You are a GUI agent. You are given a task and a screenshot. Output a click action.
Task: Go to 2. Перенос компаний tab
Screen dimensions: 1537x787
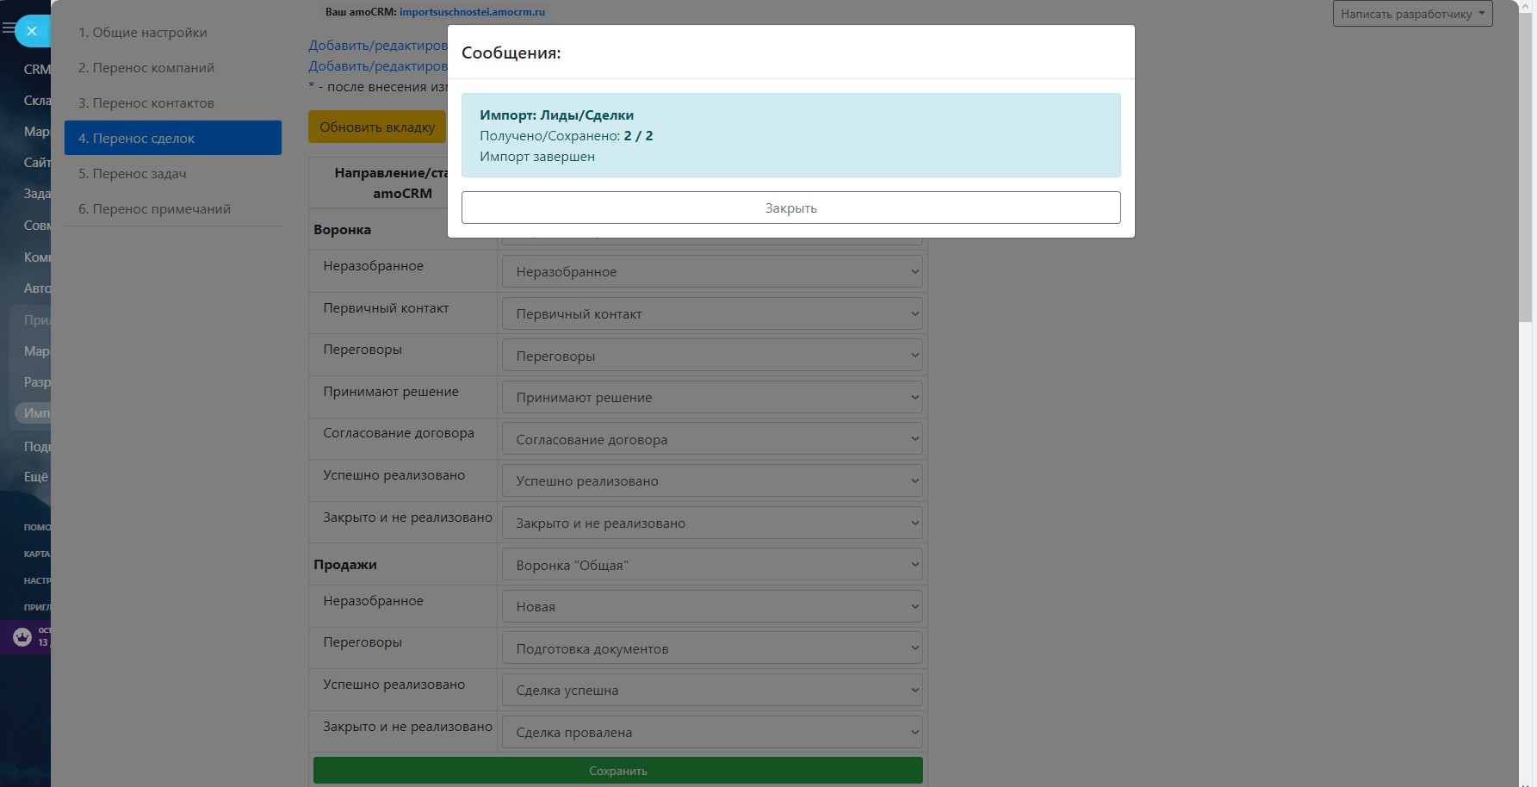coord(146,68)
